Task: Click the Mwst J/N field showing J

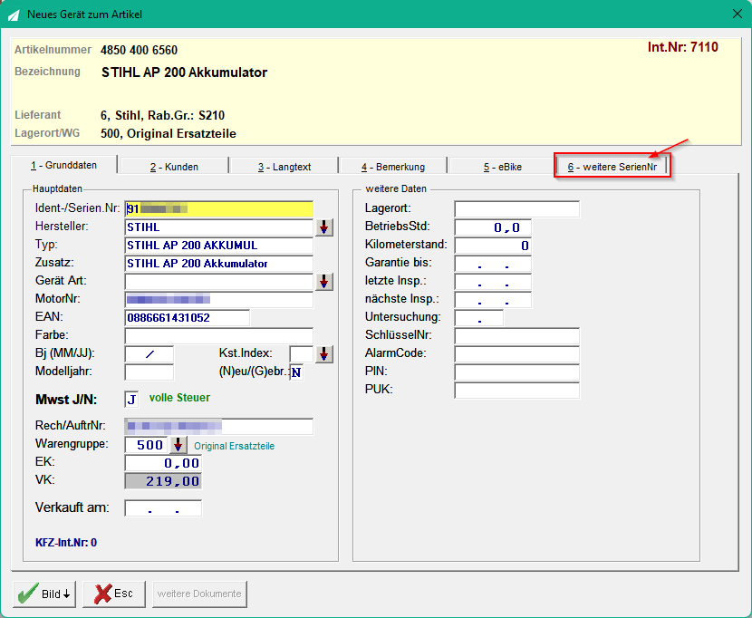Action: pyautogui.click(x=132, y=400)
